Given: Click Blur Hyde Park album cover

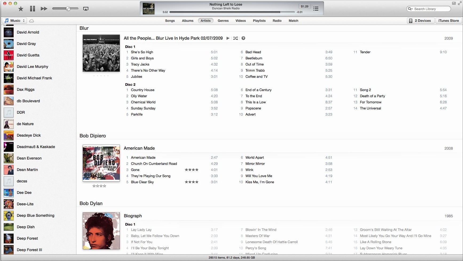Looking at the screenshot, I should (x=101, y=53).
